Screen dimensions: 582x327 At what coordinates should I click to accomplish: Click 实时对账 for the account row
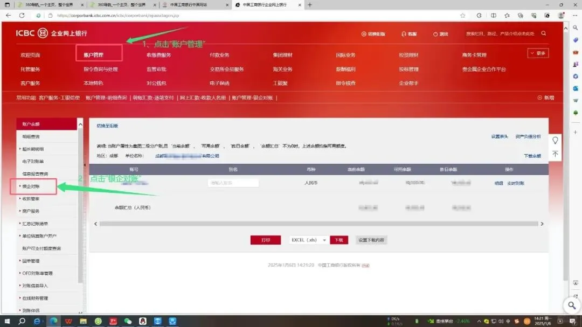click(516, 183)
